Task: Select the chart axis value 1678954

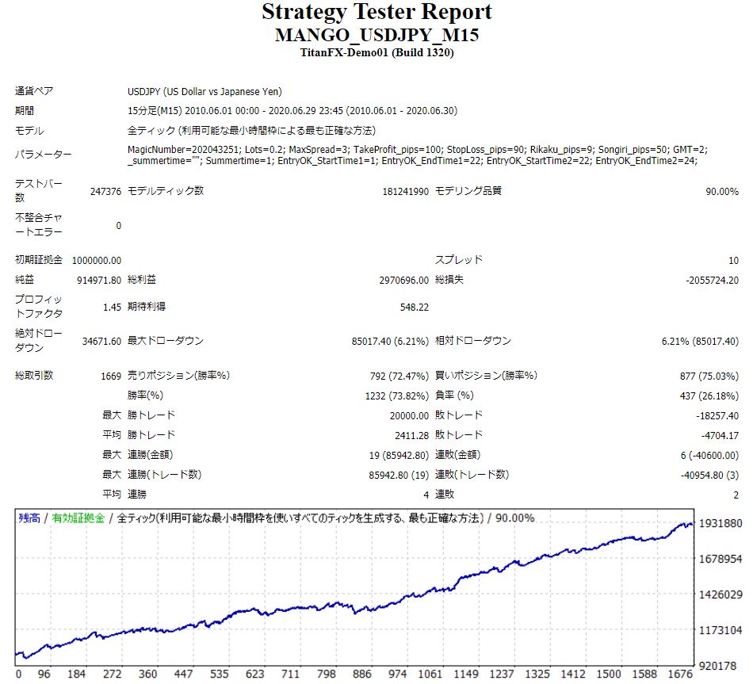Action: [721, 559]
